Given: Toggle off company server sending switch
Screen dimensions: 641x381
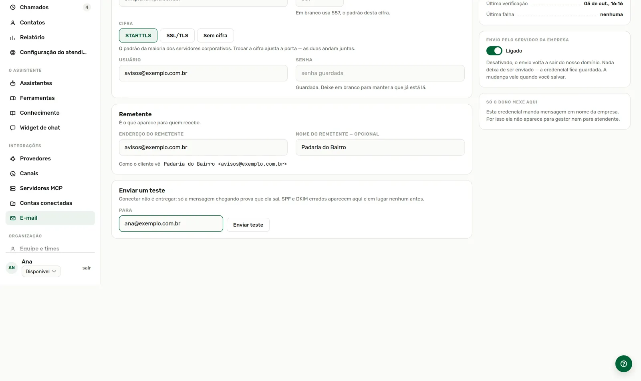Looking at the screenshot, I should [x=494, y=51].
